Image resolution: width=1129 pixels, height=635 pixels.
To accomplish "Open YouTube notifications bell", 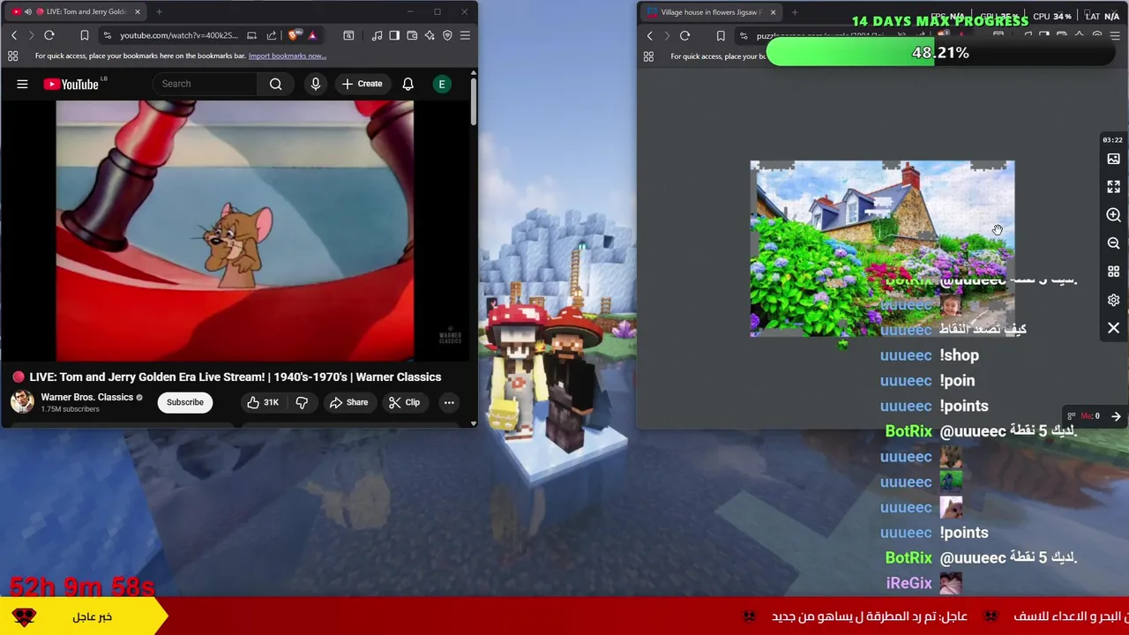I will pyautogui.click(x=407, y=84).
